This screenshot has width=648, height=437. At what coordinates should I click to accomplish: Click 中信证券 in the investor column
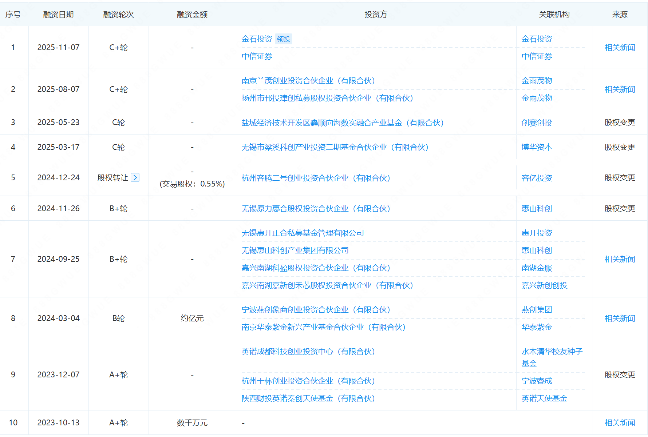pos(257,56)
